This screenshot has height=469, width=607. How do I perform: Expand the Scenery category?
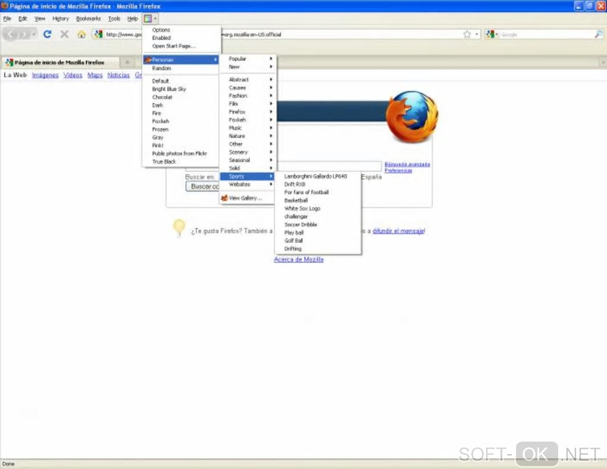coord(248,152)
